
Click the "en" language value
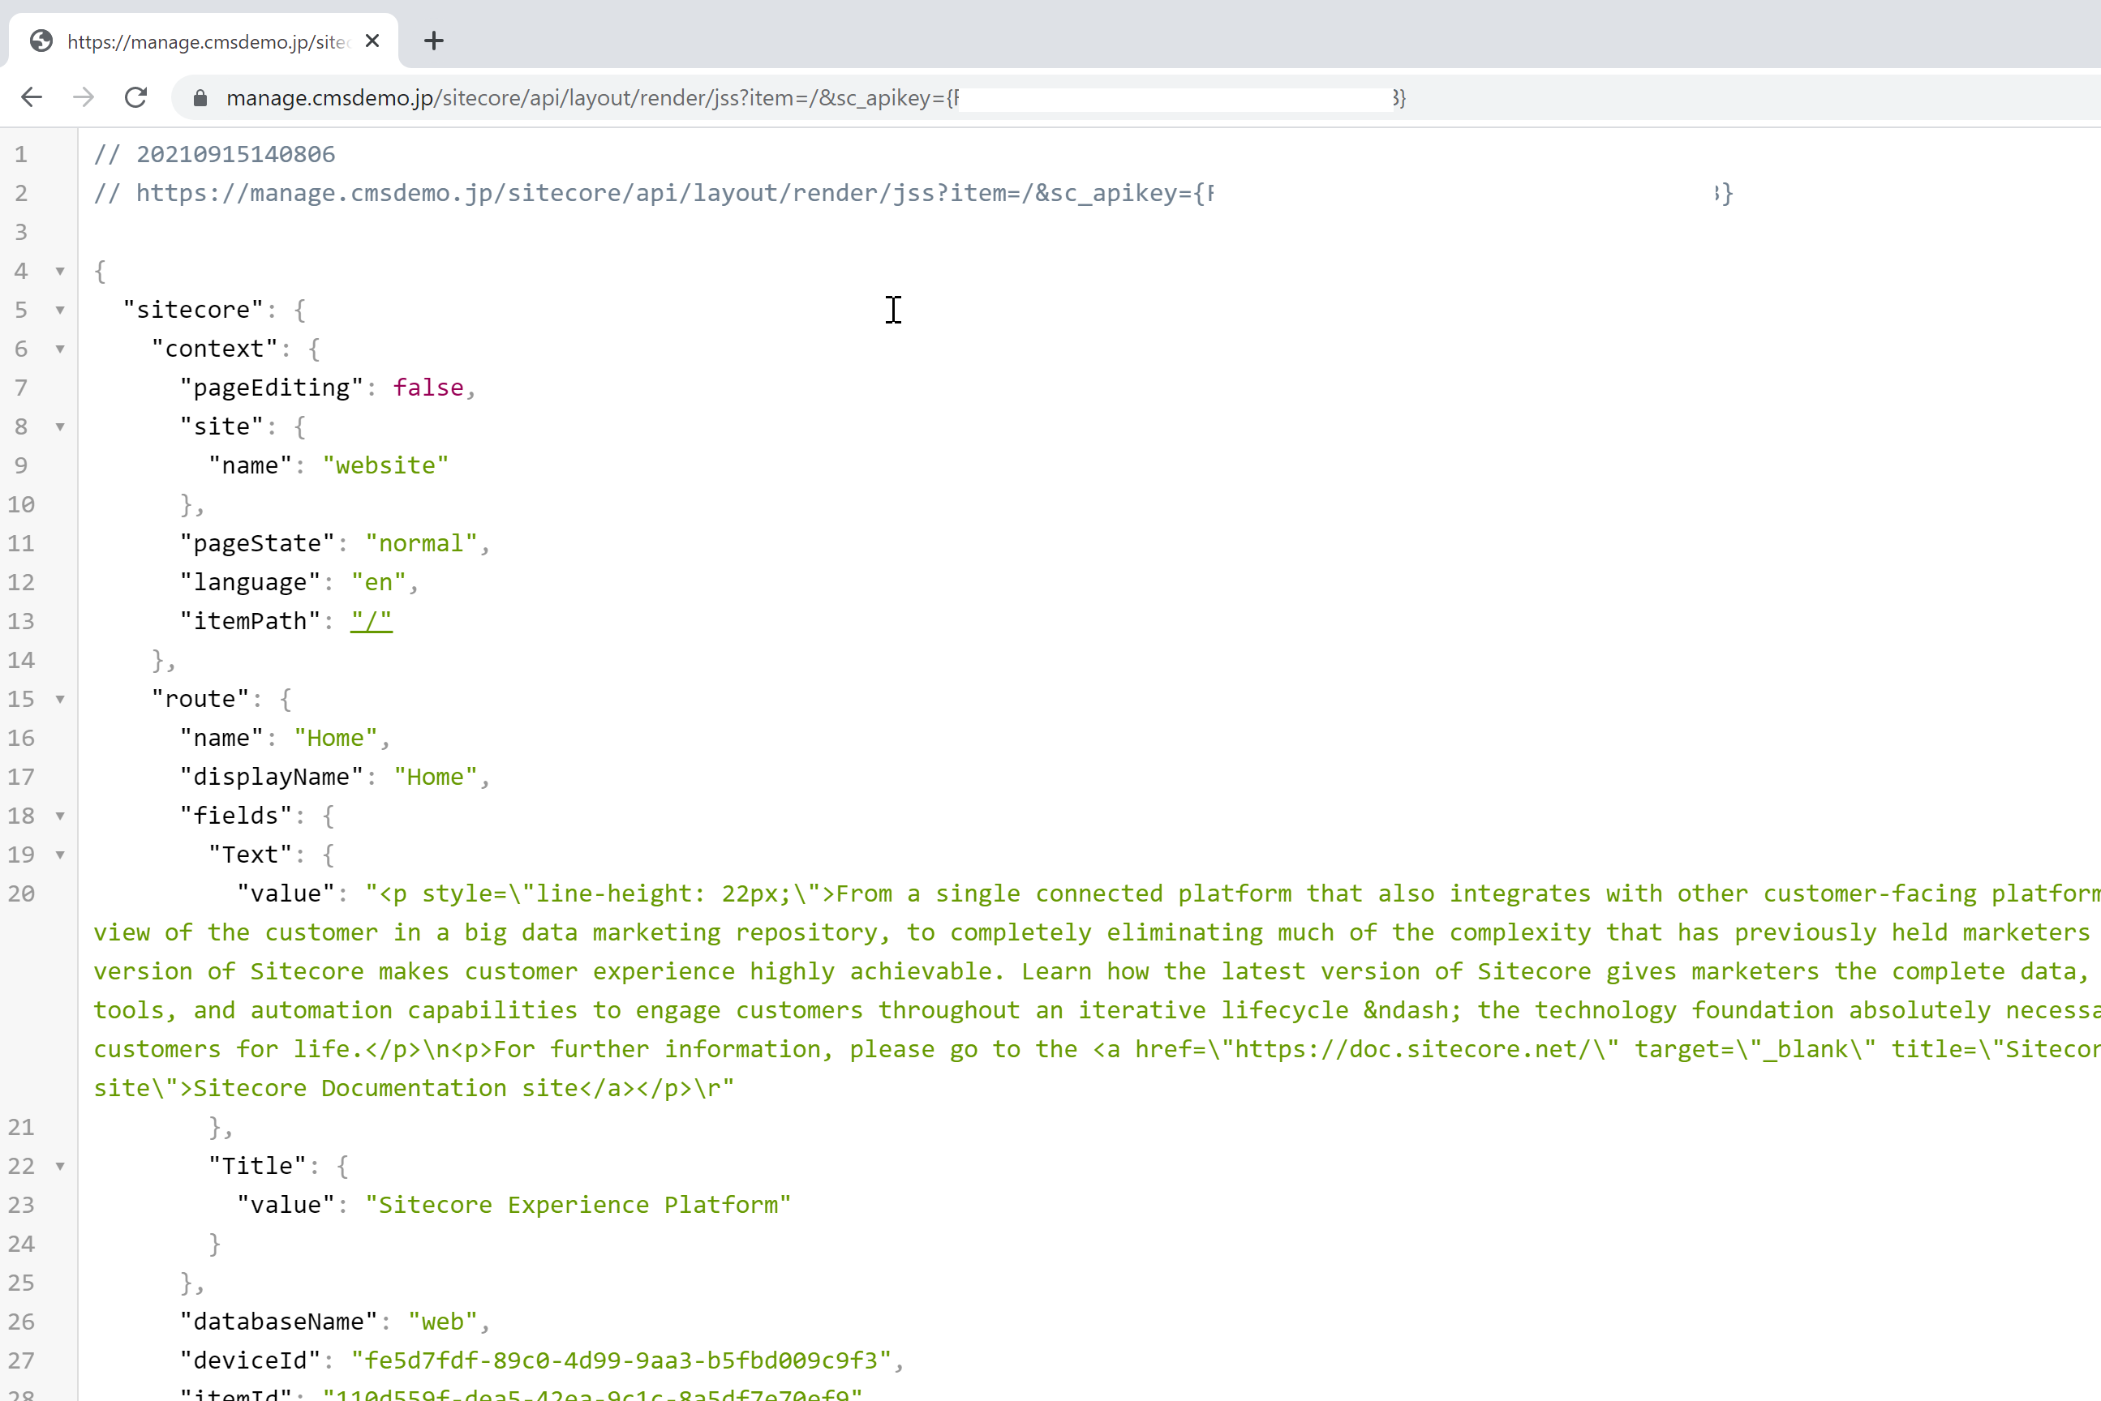378,583
